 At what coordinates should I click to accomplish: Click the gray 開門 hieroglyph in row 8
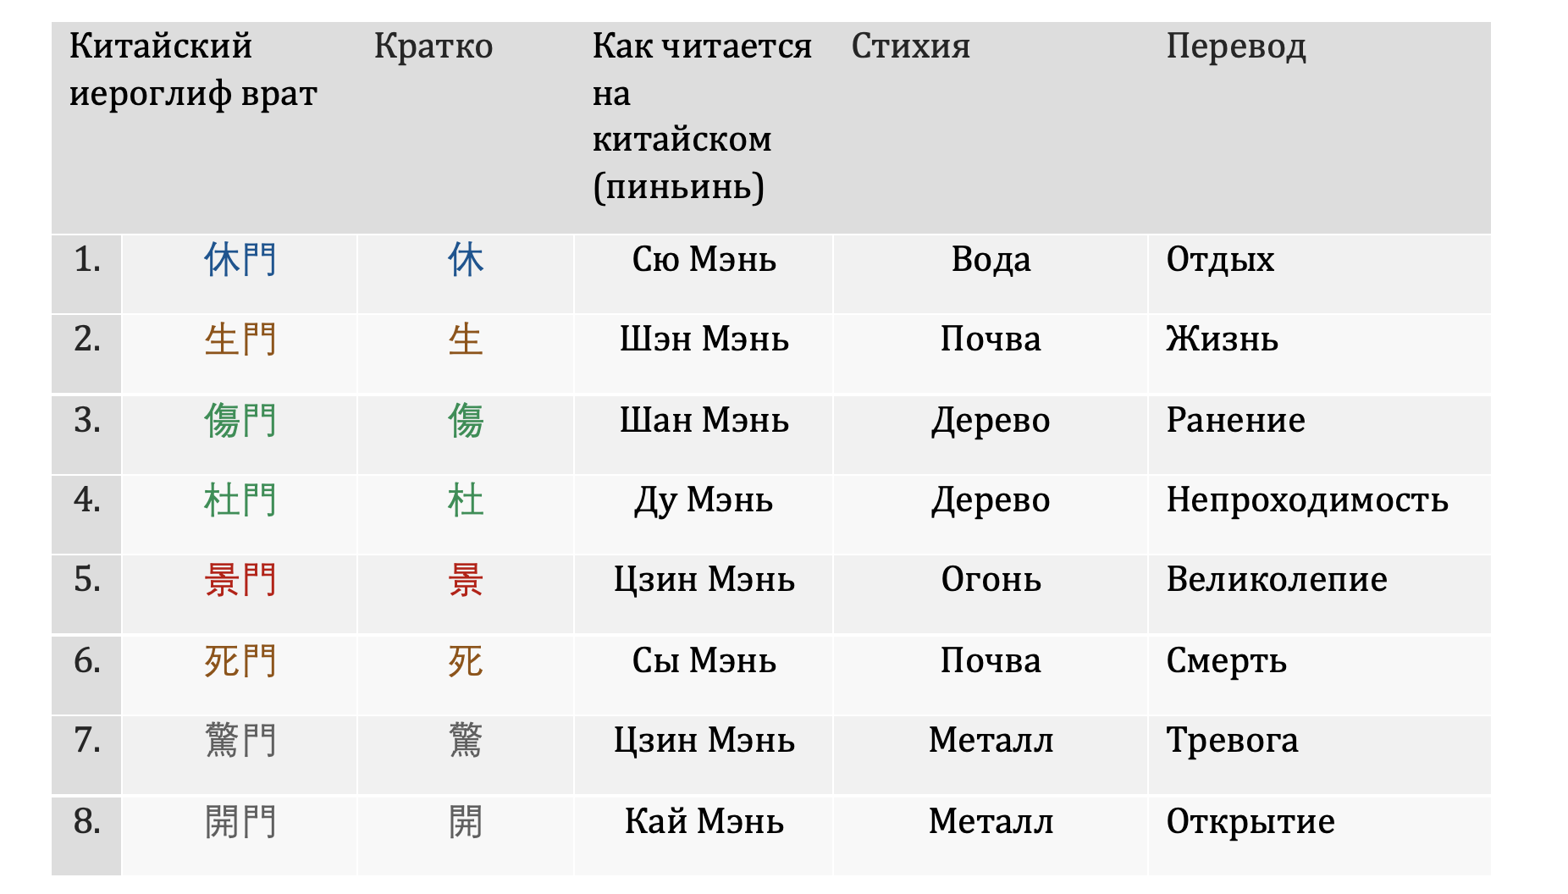coord(240,821)
